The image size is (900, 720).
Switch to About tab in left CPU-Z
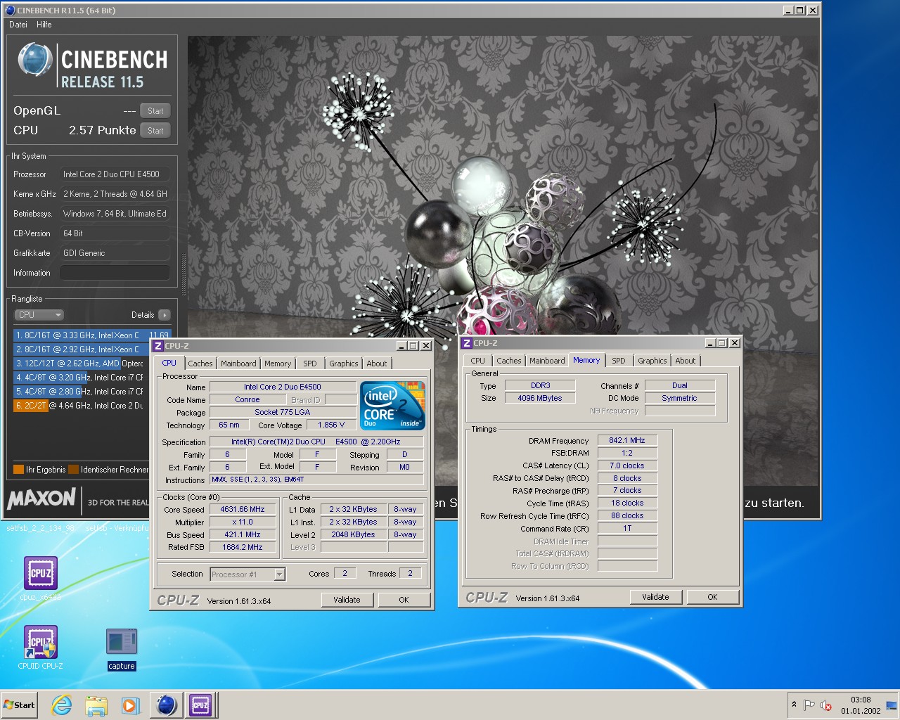tap(377, 364)
